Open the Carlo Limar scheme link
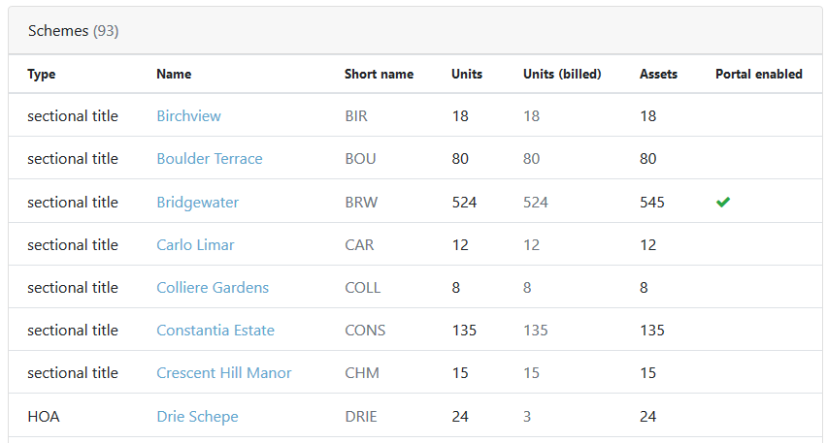 pos(195,245)
